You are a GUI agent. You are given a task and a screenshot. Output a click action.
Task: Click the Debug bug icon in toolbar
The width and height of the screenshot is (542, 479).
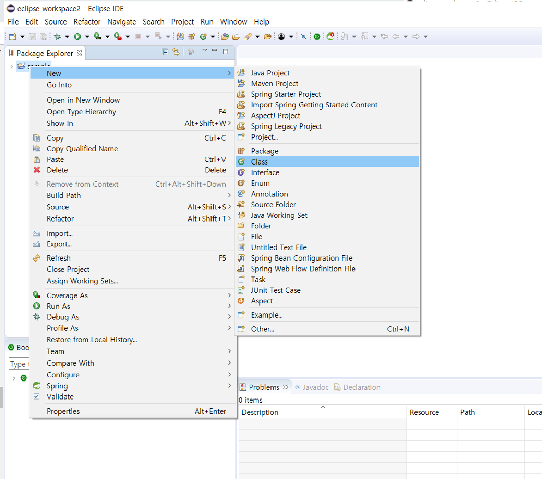click(x=57, y=37)
